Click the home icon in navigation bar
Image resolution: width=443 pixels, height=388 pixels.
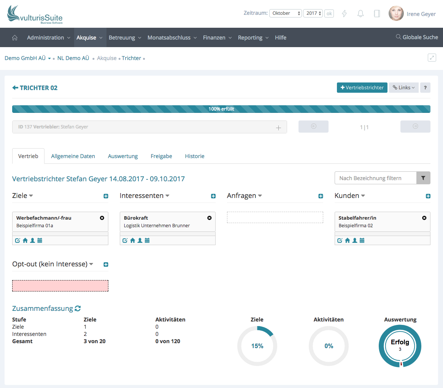[x=15, y=38]
